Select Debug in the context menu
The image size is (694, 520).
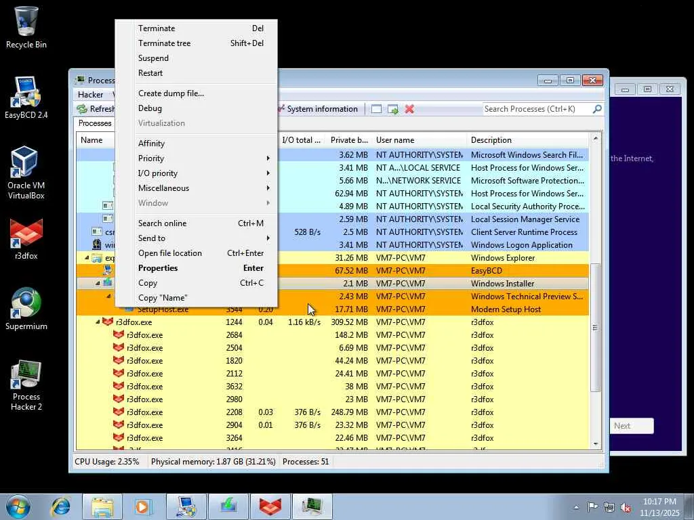196,108
